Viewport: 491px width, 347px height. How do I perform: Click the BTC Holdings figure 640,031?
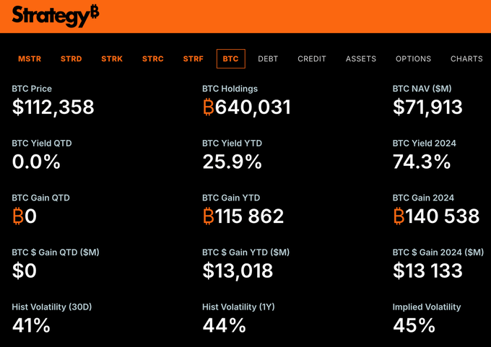[247, 107]
